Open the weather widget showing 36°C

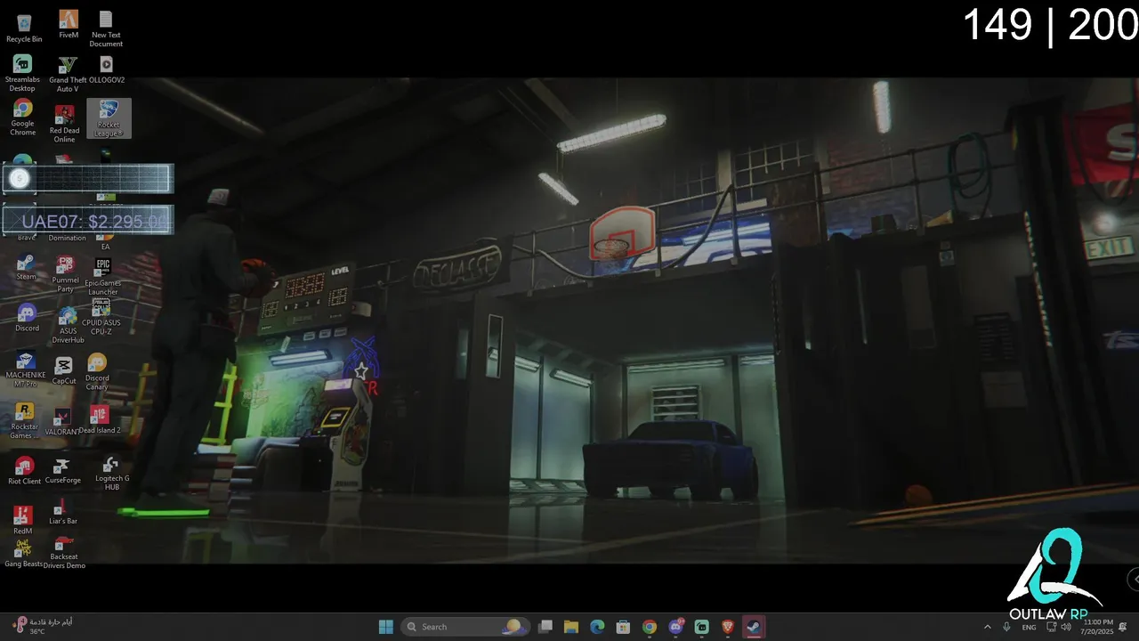(43, 626)
